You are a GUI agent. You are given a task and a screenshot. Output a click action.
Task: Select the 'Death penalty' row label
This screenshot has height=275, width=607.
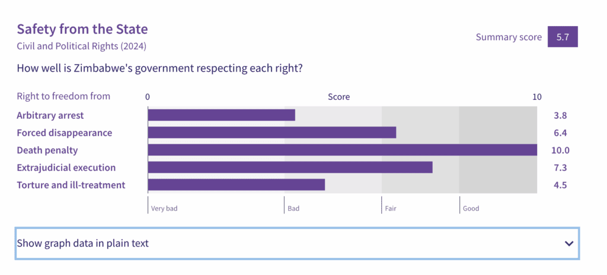tap(47, 150)
